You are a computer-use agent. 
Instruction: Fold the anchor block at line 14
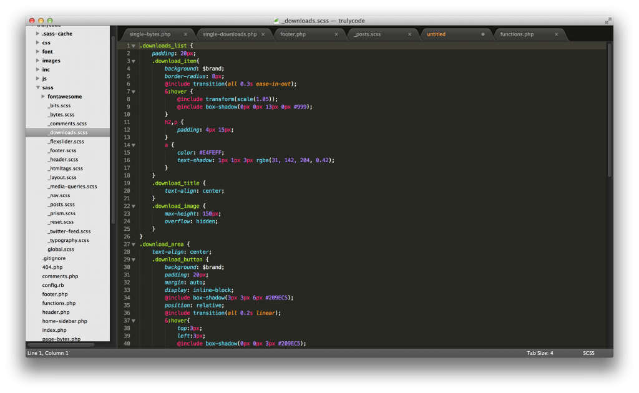134,145
